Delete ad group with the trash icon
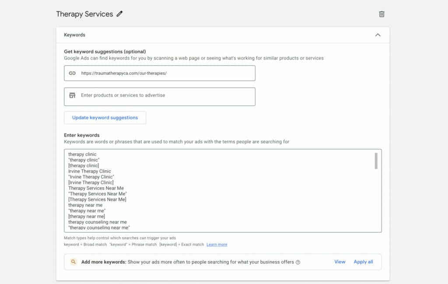 point(381,14)
